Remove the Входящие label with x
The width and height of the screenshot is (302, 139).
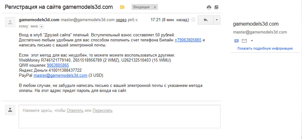[x=155, y=7]
